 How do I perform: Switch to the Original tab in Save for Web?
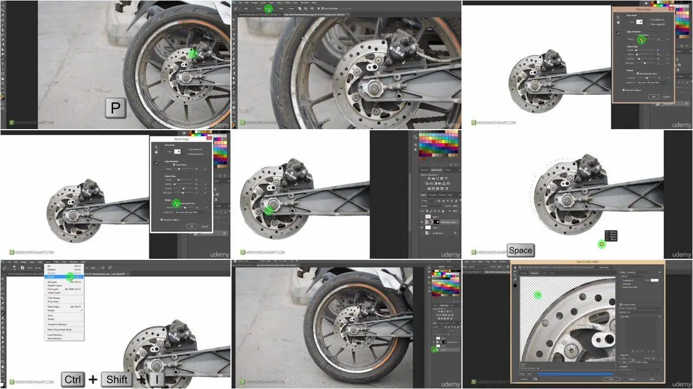tap(524, 273)
